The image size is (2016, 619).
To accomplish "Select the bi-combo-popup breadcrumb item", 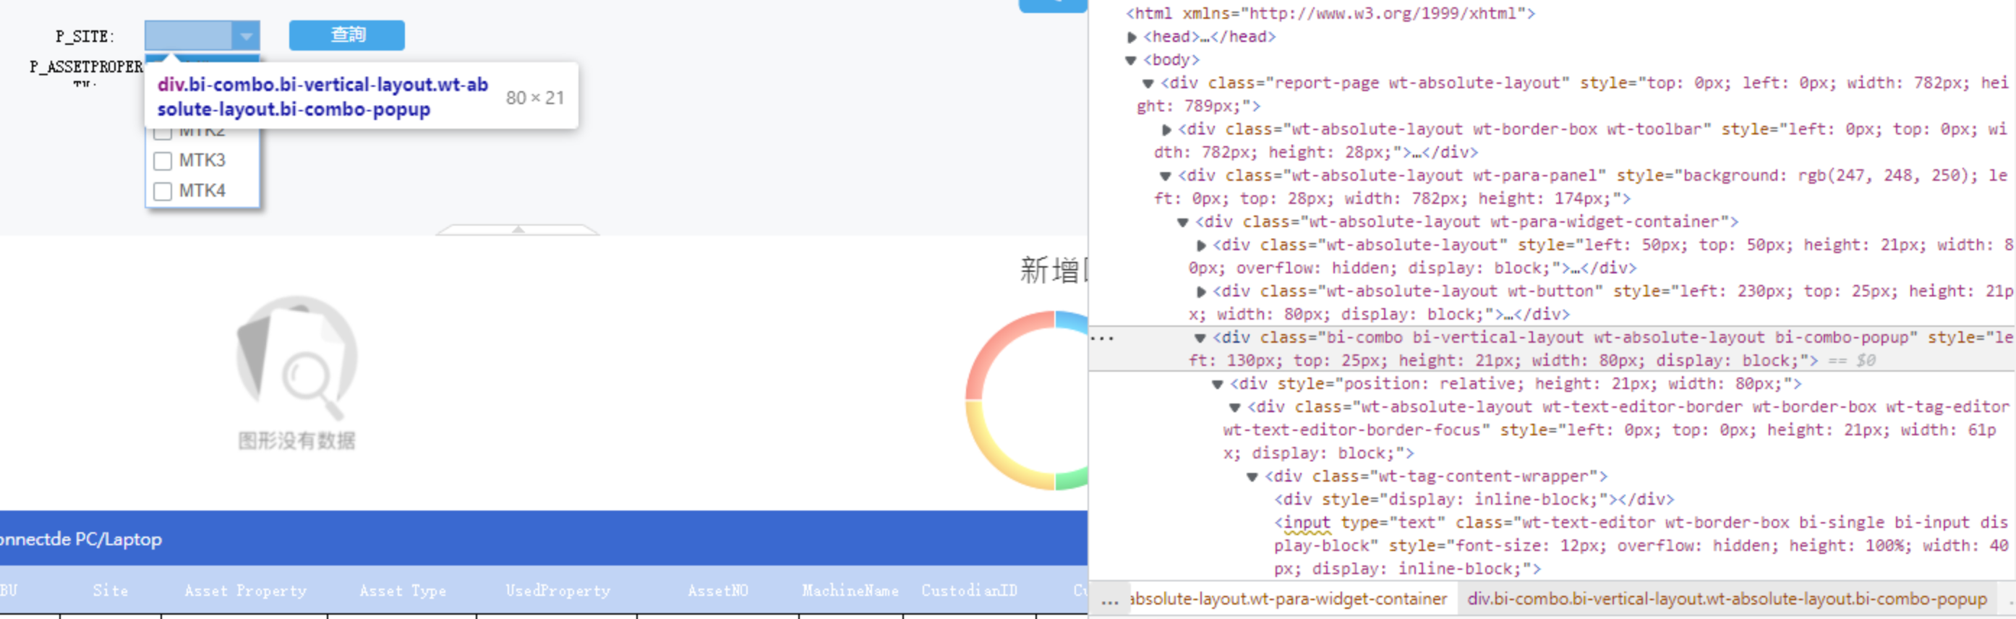I will click(x=1727, y=599).
